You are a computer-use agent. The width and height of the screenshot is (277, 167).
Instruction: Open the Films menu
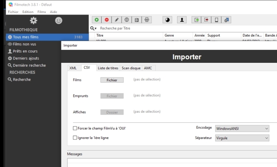[42, 12]
